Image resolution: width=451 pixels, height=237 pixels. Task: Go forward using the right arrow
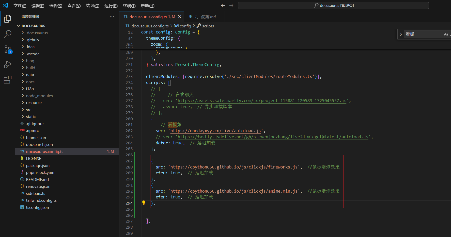point(231,5)
